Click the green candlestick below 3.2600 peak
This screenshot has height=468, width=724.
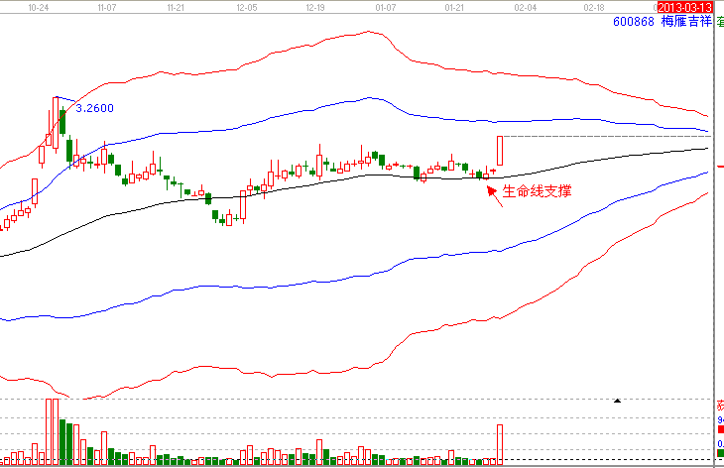pyautogui.click(x=62, y=122)
